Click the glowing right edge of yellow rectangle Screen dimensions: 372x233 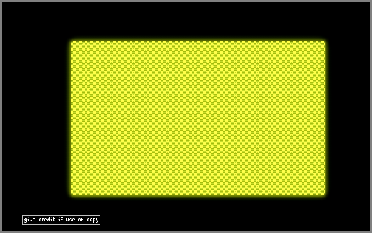click(326, 118)
